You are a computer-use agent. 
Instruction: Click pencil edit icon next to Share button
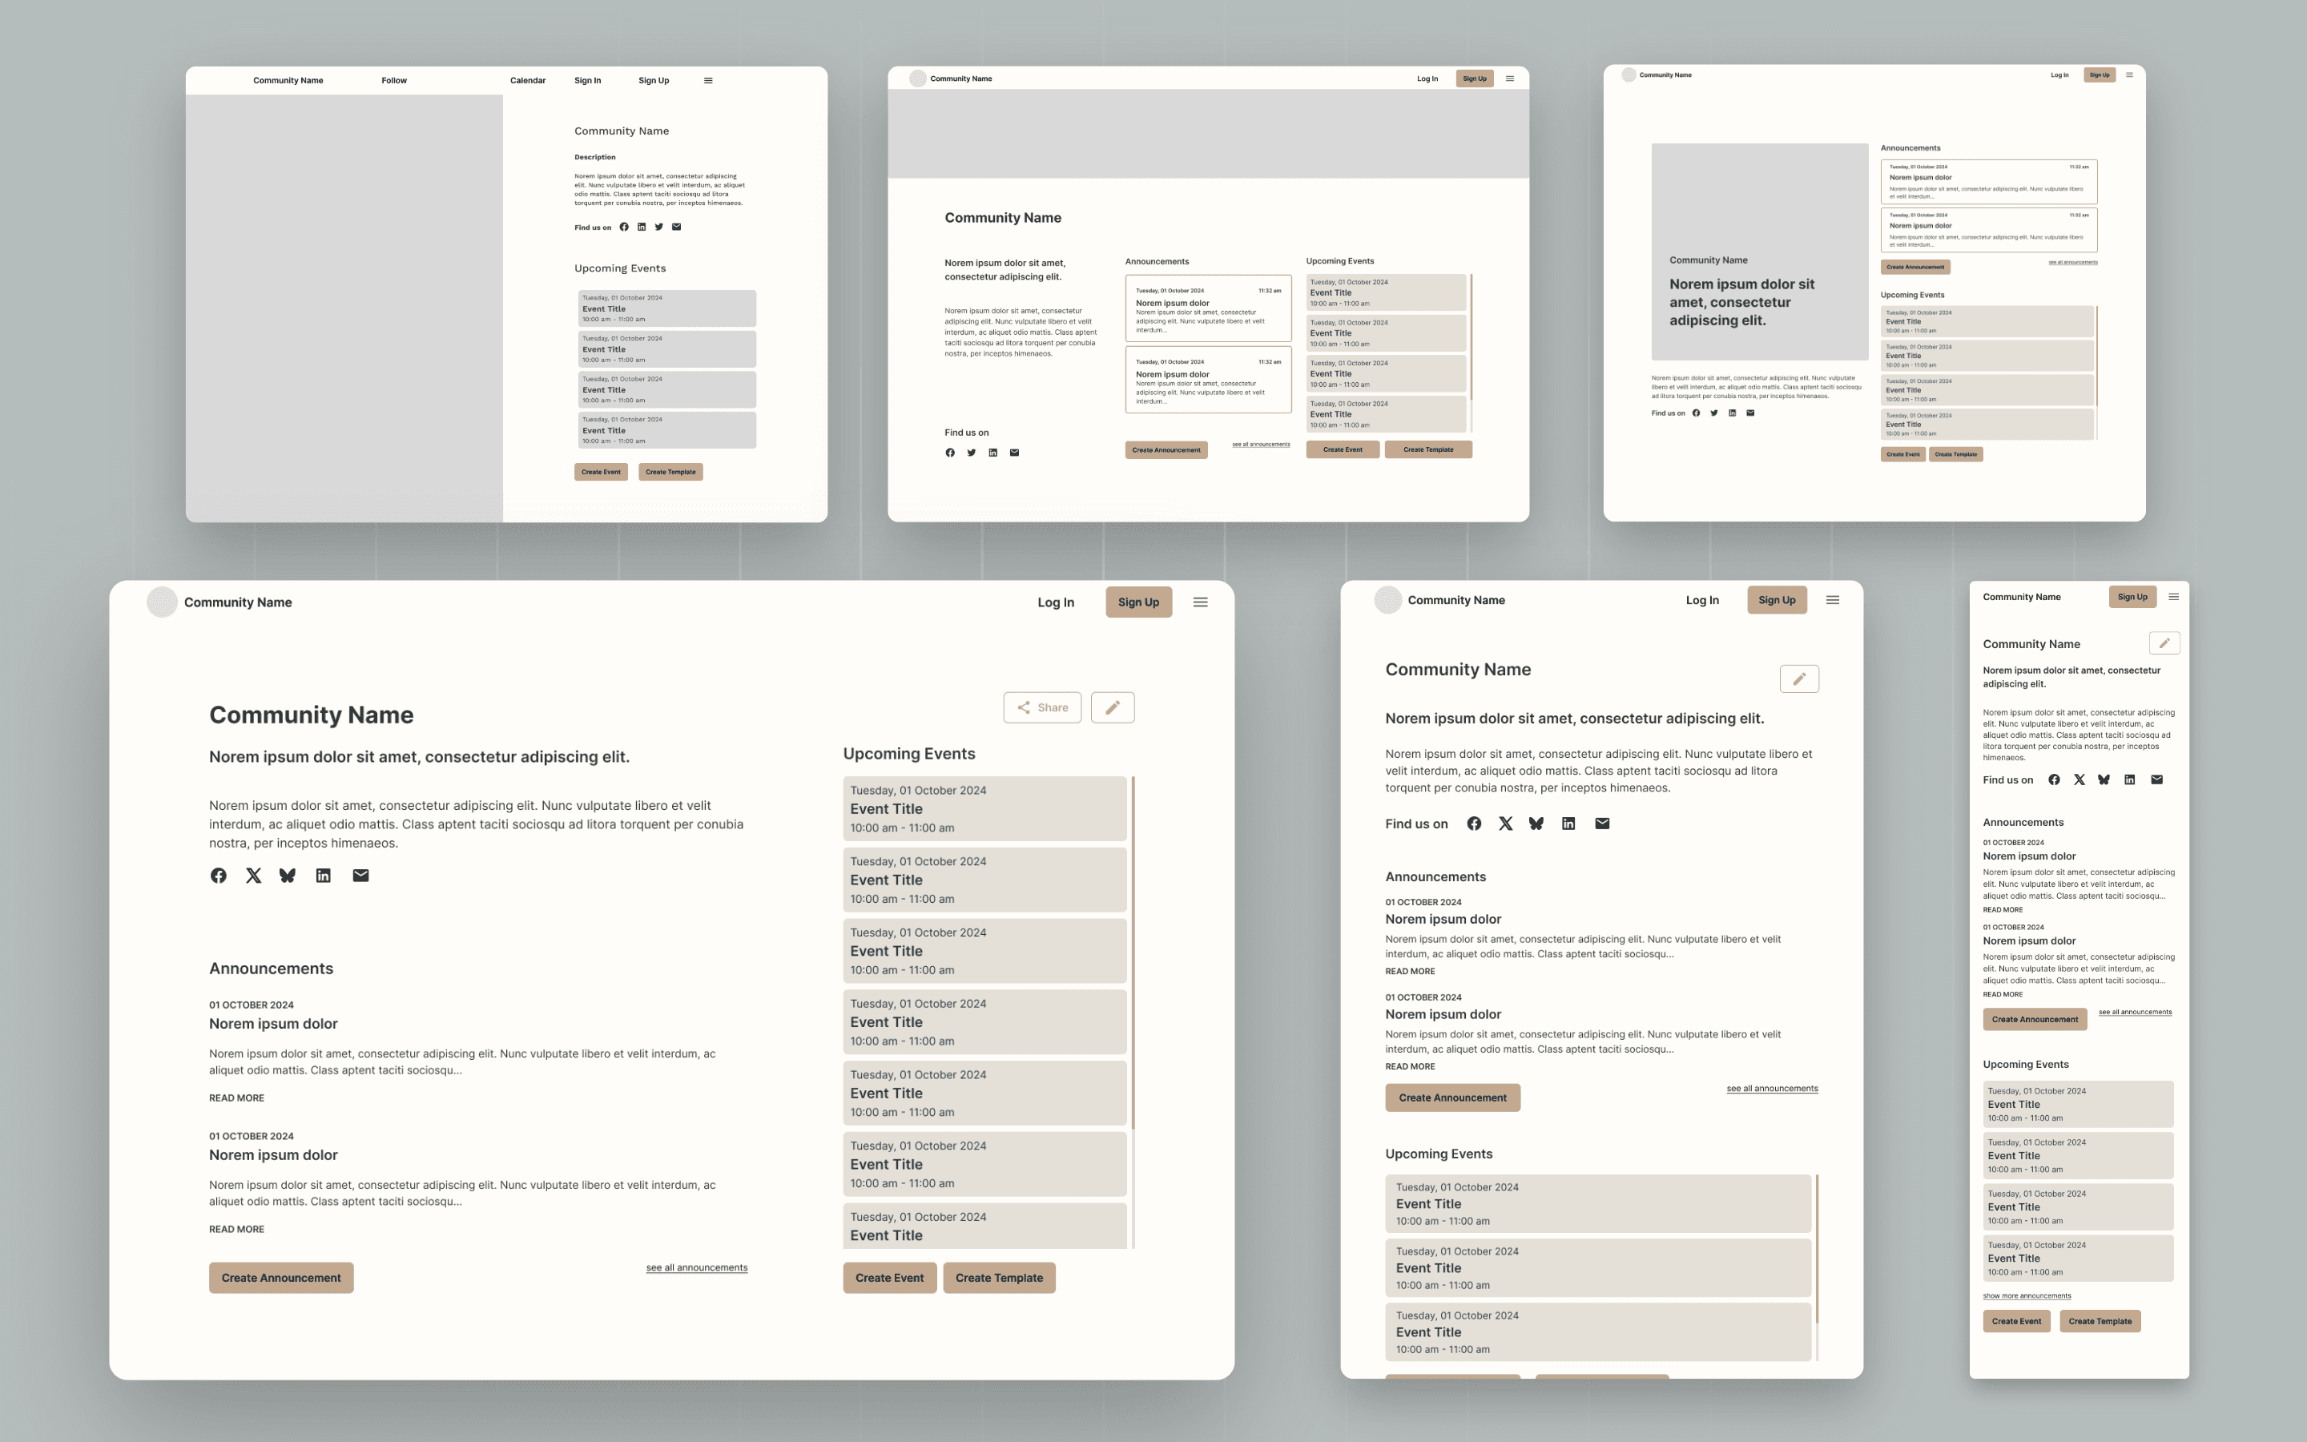[x=1113, y=707]
